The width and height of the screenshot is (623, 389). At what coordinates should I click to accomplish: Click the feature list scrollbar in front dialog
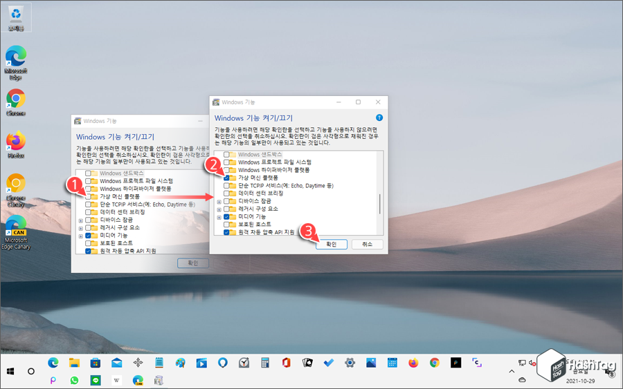click(x=380, y=204)
